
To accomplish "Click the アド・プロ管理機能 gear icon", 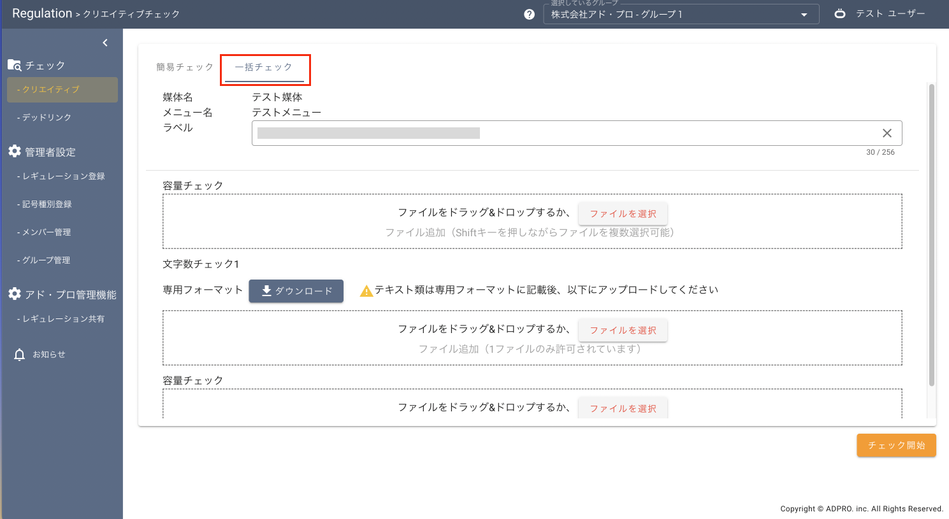I will (15, 294).
